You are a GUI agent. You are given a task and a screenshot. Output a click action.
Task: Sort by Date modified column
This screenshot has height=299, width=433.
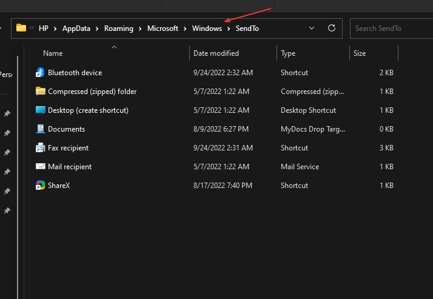coord(216,53)
